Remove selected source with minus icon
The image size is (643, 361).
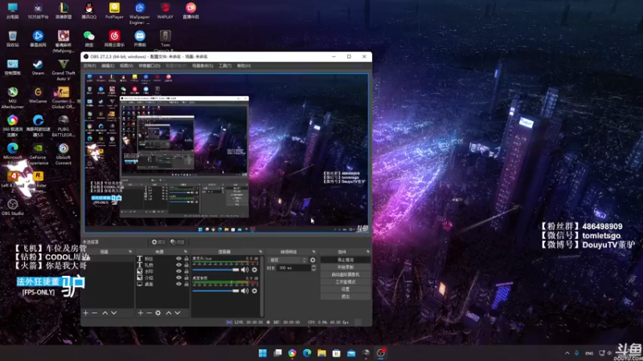[149, 313]
